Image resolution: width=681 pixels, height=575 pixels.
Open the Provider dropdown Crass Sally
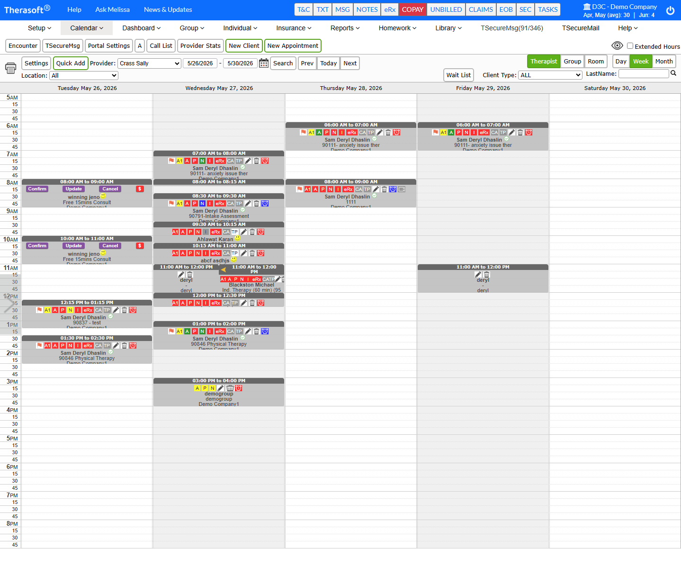[149, 63]
